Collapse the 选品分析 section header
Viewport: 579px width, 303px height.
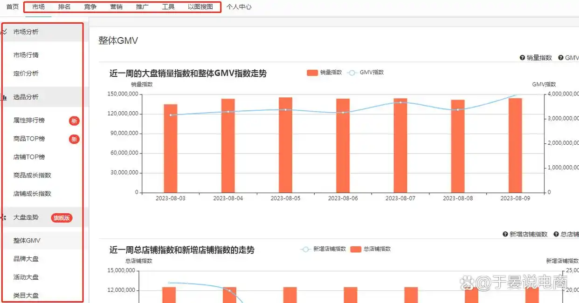tap(26, 97)
